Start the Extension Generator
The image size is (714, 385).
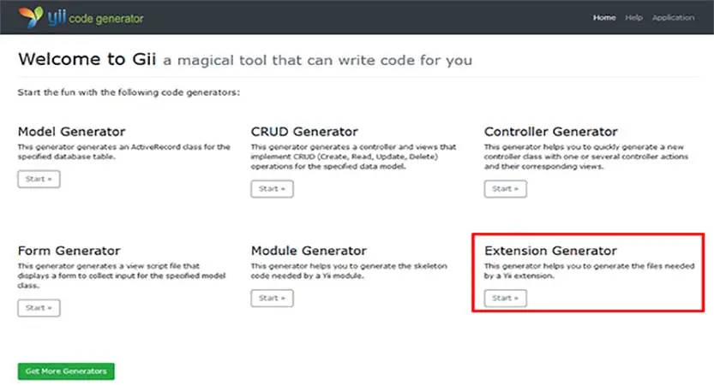pos(505,298)
